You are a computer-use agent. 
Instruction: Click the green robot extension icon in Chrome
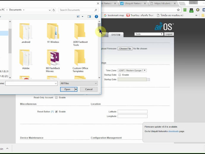click(x=185, y=10)
